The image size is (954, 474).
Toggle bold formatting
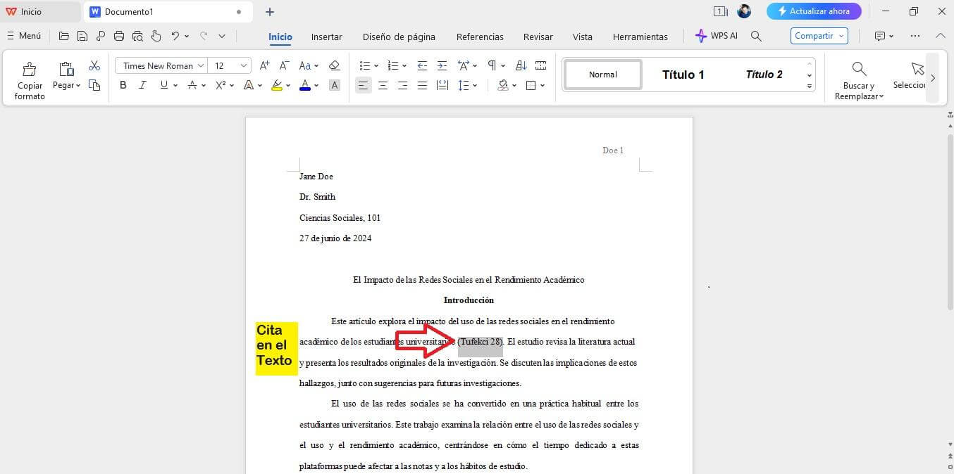click(123, 85)
